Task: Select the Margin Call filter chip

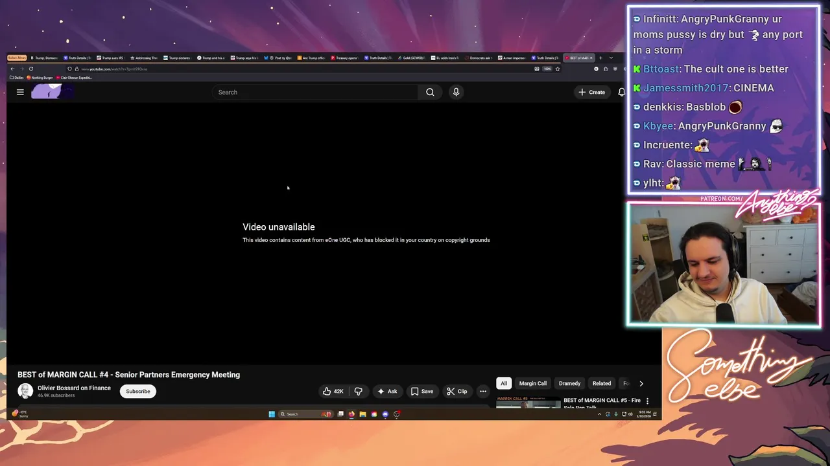Action: click(x=533, y=383)
